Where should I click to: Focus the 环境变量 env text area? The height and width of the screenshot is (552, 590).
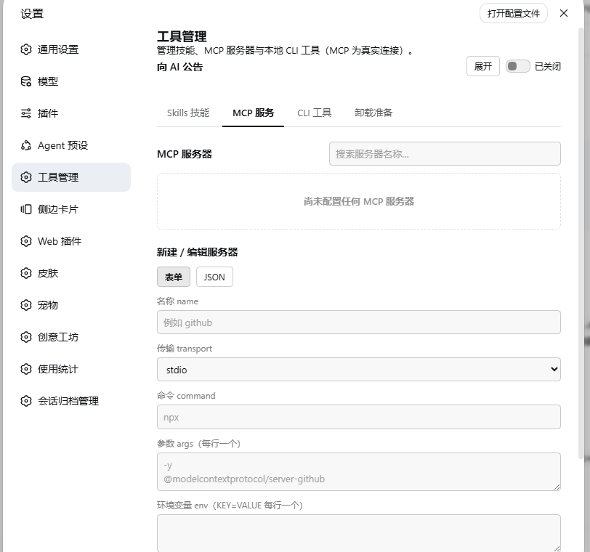359,533
